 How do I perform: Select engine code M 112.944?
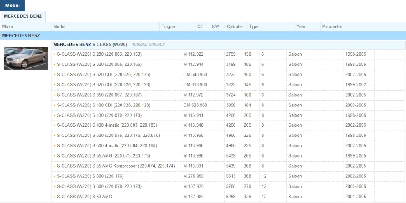tap(193, 65)
